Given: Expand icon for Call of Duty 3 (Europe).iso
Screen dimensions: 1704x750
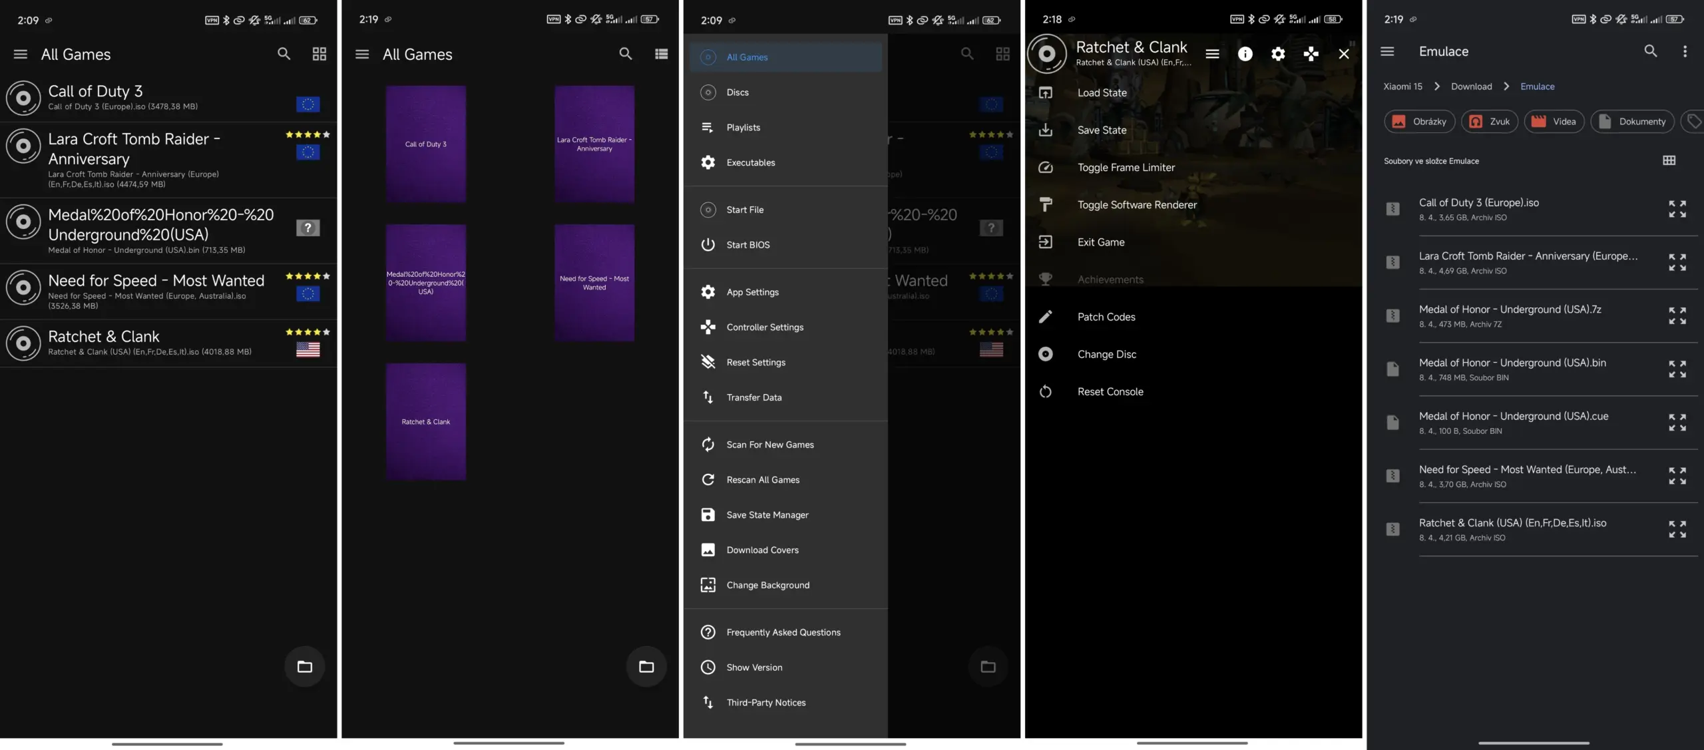Looking at the screenshot, I should click(x=1677, y=209).
